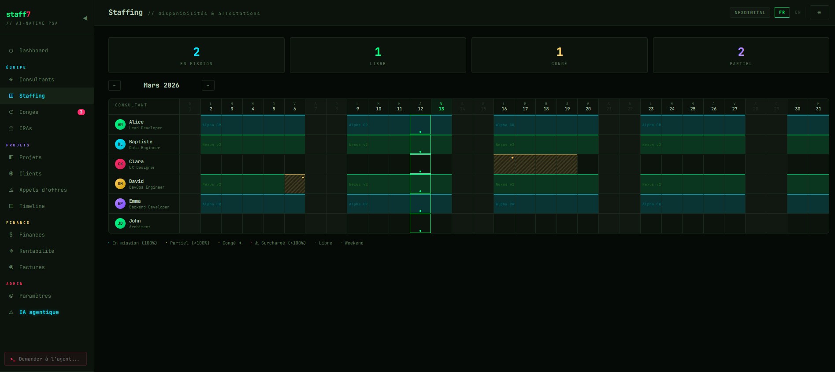Click day 12 column header
The height and width of the screenshot is (372, 835).
pyautogui.click(x=420, y=107)
